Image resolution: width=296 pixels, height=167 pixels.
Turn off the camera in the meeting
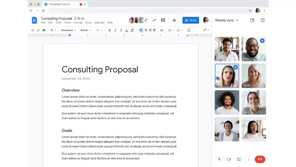click(229, 159)
